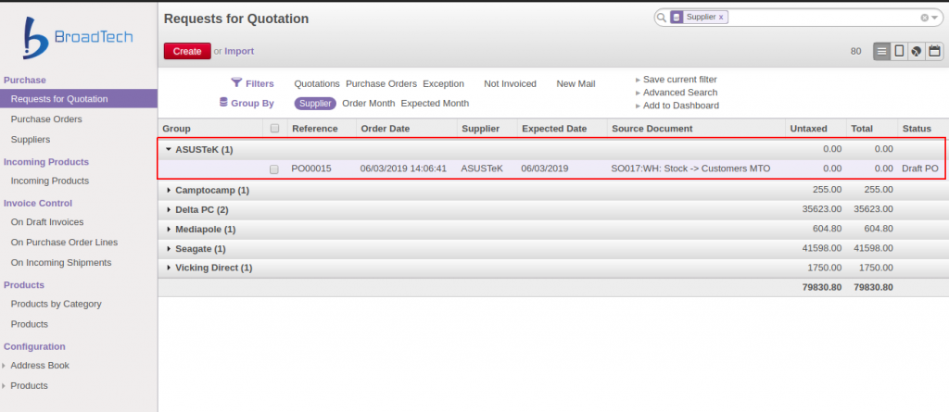Open record PO00015
949x412 pixels.
(x=311, y=169)
